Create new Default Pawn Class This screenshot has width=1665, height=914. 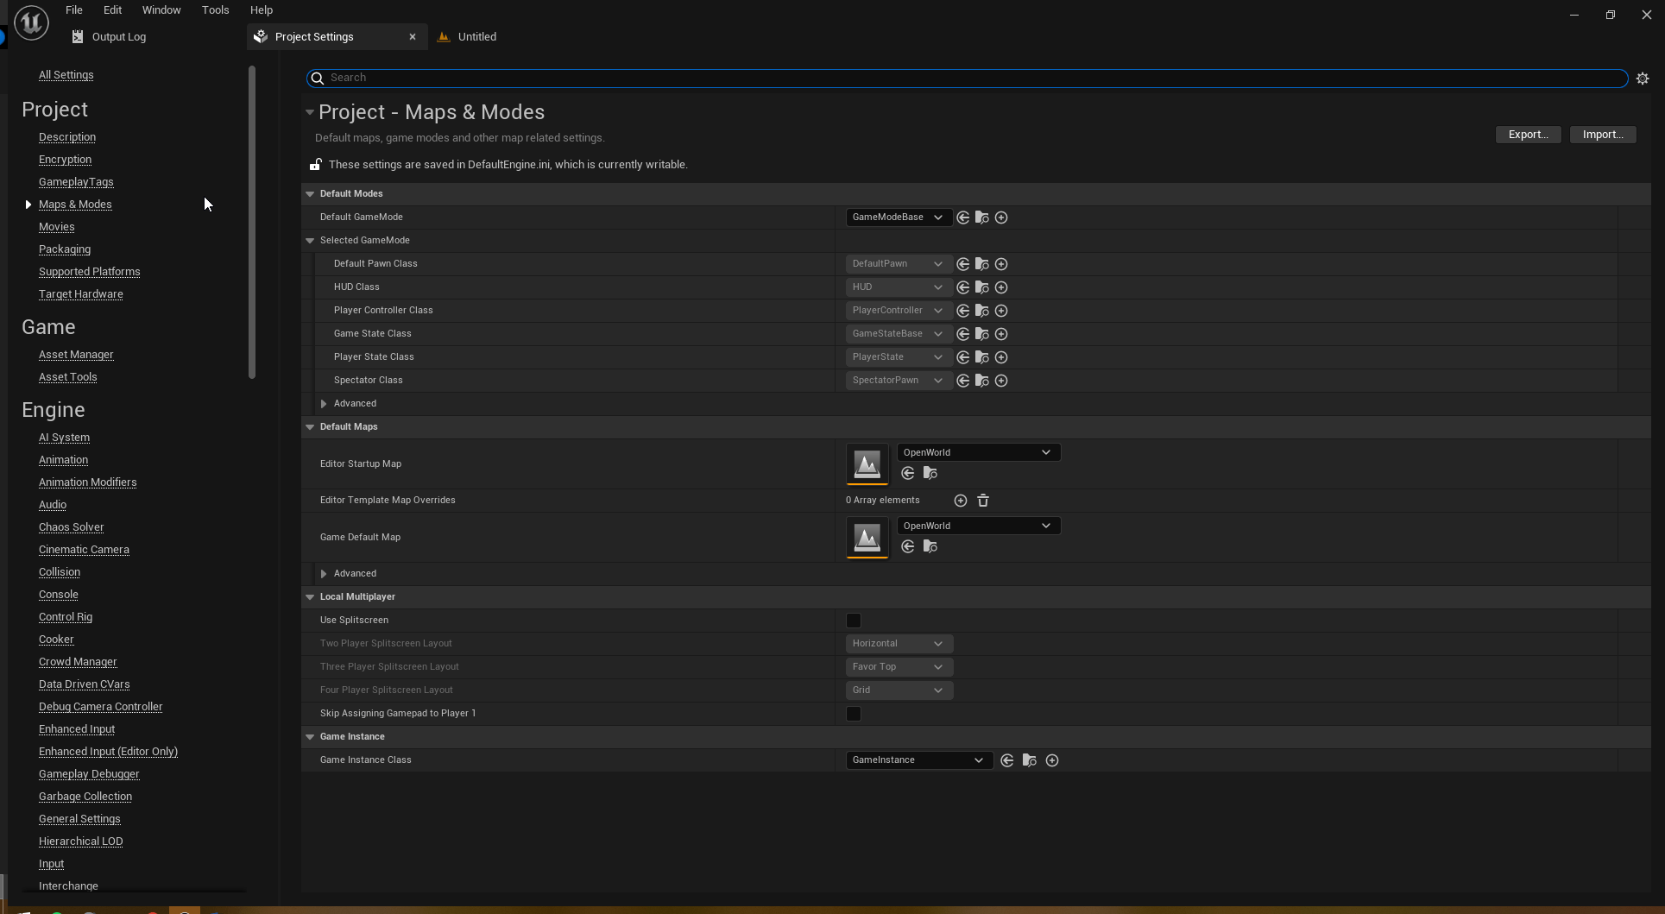coord(1001,264)
